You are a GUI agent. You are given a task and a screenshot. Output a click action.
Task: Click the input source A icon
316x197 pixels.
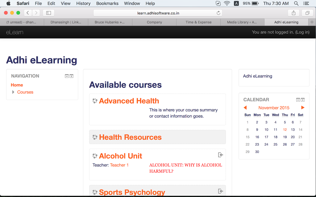(x=236, y=3)
